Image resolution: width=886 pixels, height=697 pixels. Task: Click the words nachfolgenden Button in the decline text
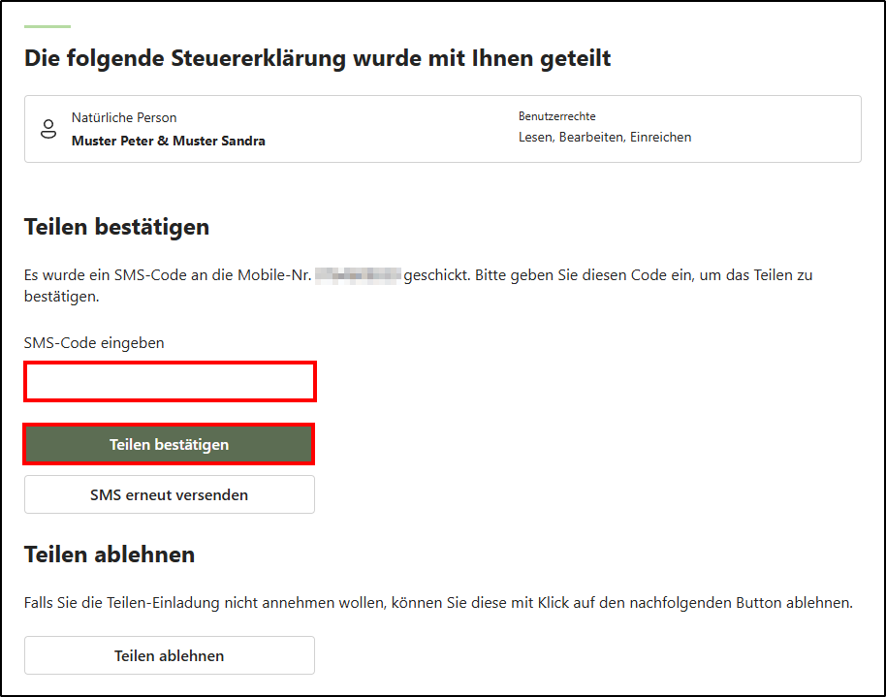pyautogui.click(x=713, y=603)
